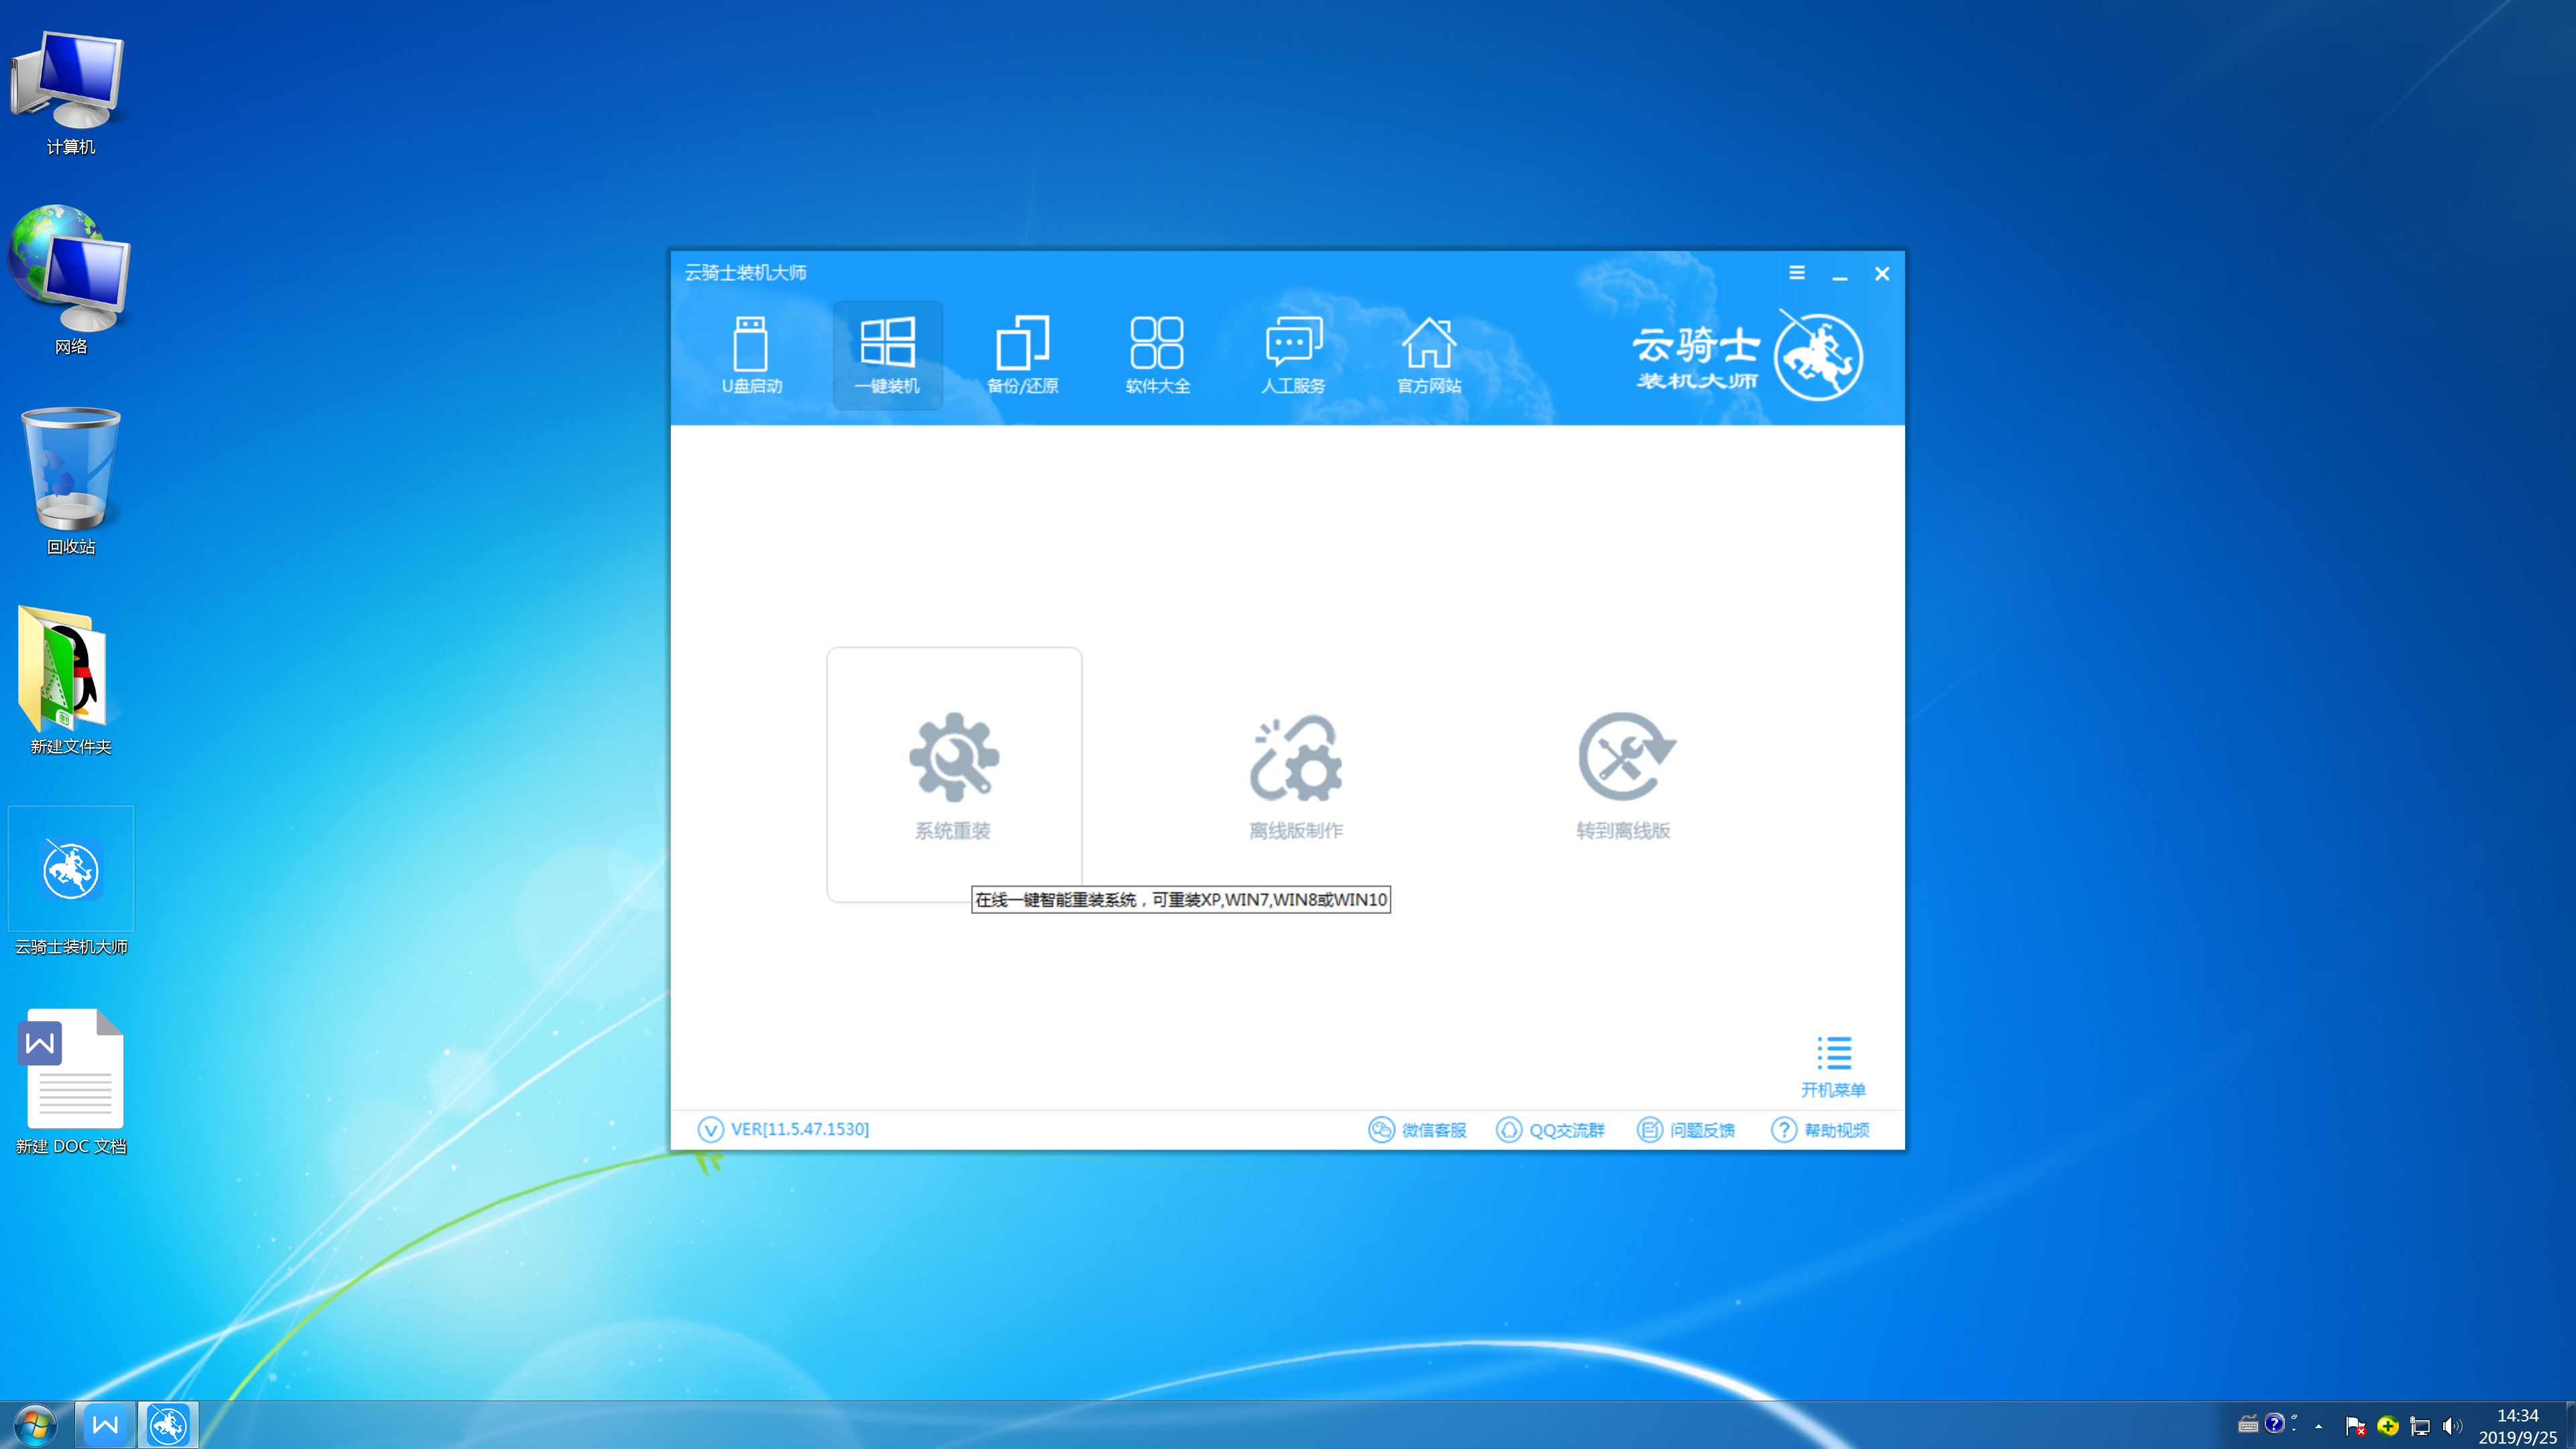2576x1449 pixels.
Task: Click the 云骑士 knight logo
Action: pyautogui.click(x=1818, y=357)
